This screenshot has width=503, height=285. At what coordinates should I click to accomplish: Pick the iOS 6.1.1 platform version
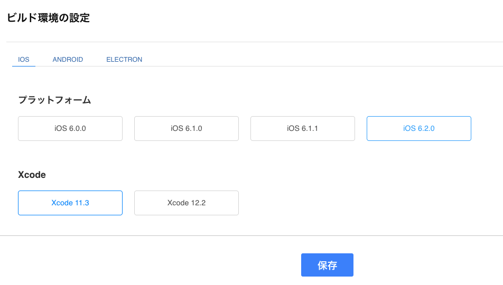[x=303, y=129]
